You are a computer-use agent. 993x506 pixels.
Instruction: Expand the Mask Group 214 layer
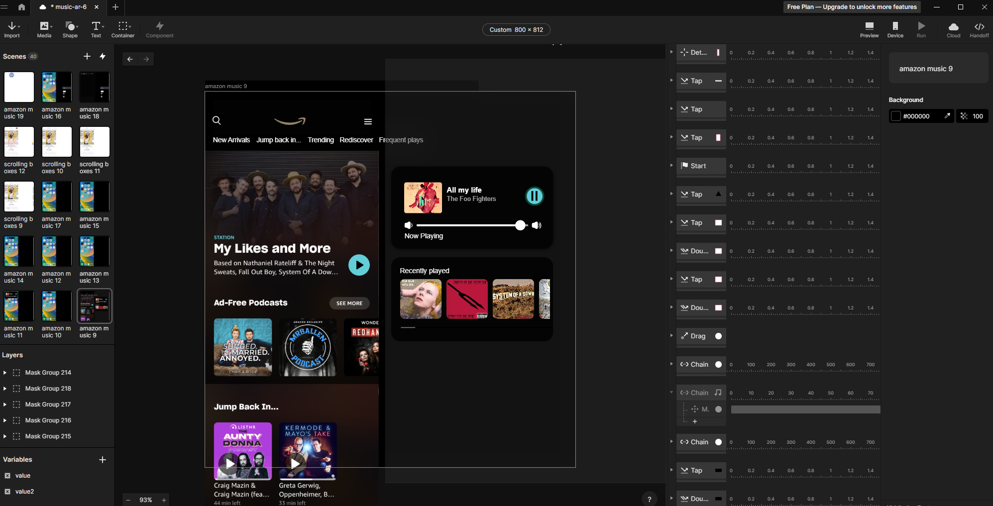click(5, 373)
